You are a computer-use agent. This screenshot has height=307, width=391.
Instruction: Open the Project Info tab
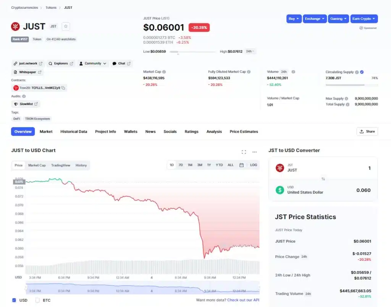click(x=105, y=132)
